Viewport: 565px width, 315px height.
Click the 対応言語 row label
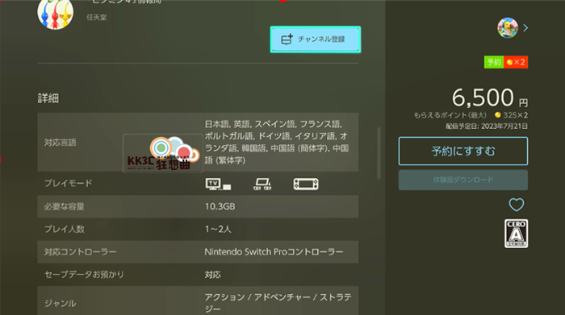point(61,143)
